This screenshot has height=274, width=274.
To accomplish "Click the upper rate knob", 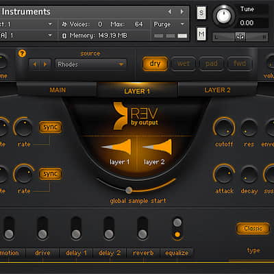I will tap(23, 127).
